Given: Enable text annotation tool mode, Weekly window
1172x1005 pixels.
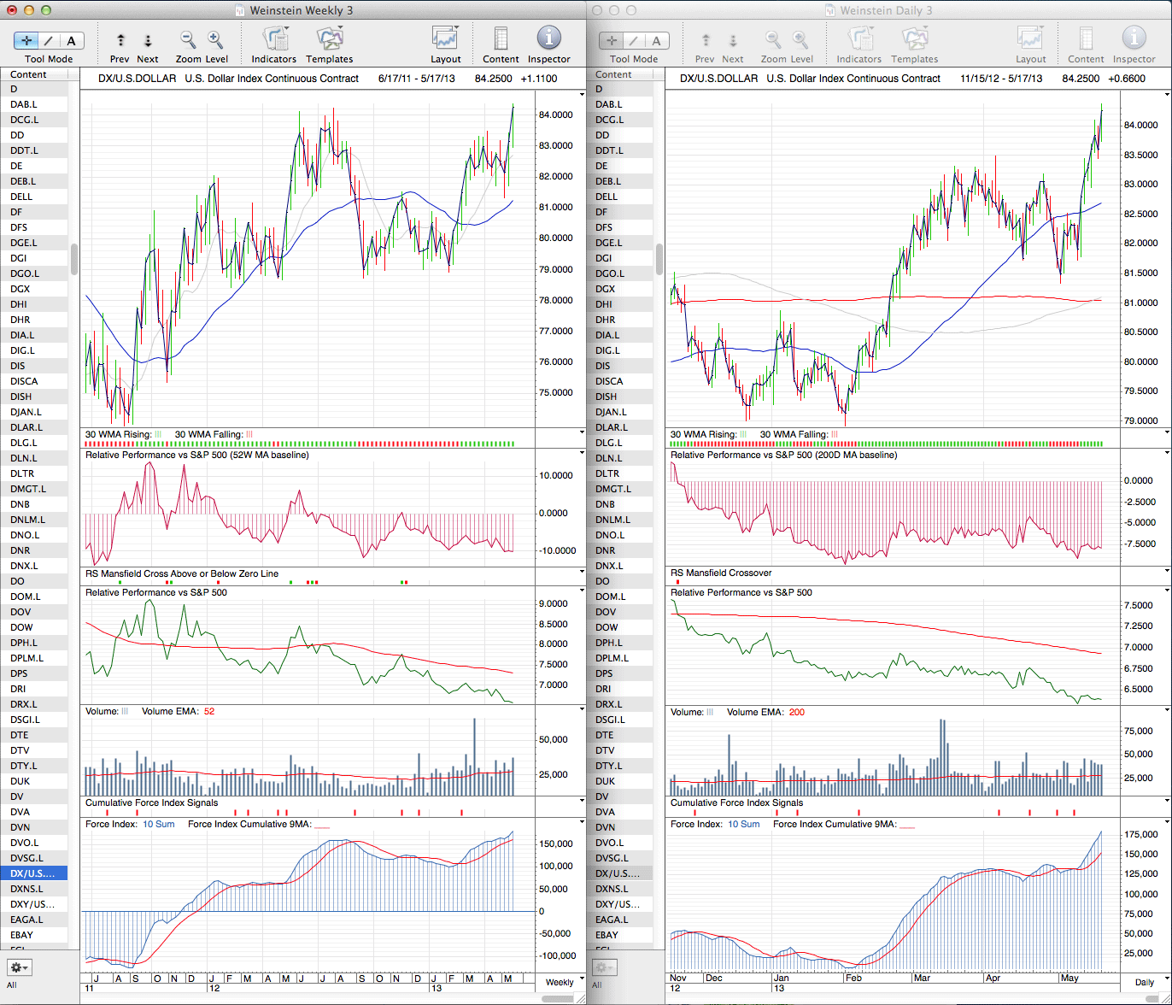Looking at the screenshot, I should [x=71, y=41].
